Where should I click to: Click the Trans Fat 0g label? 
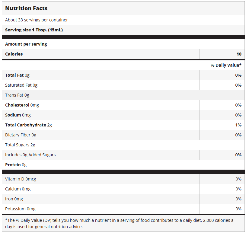coord(17,95)
